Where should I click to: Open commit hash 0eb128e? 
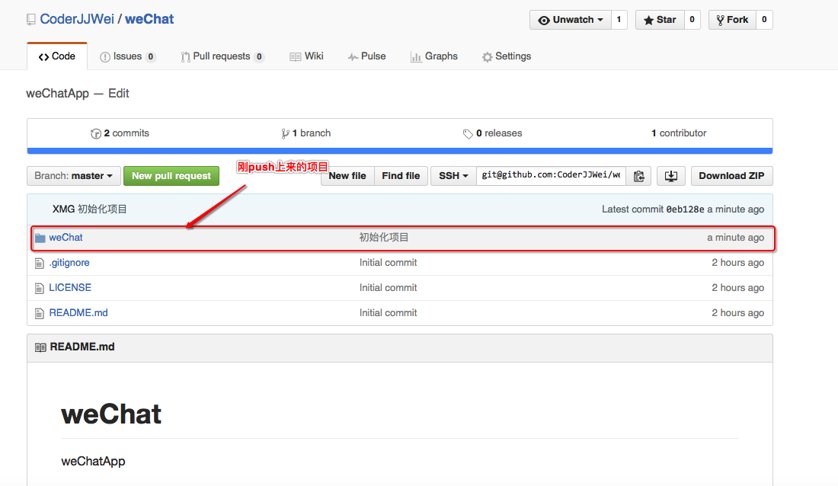pyautogui.click(x=685, y=209)
